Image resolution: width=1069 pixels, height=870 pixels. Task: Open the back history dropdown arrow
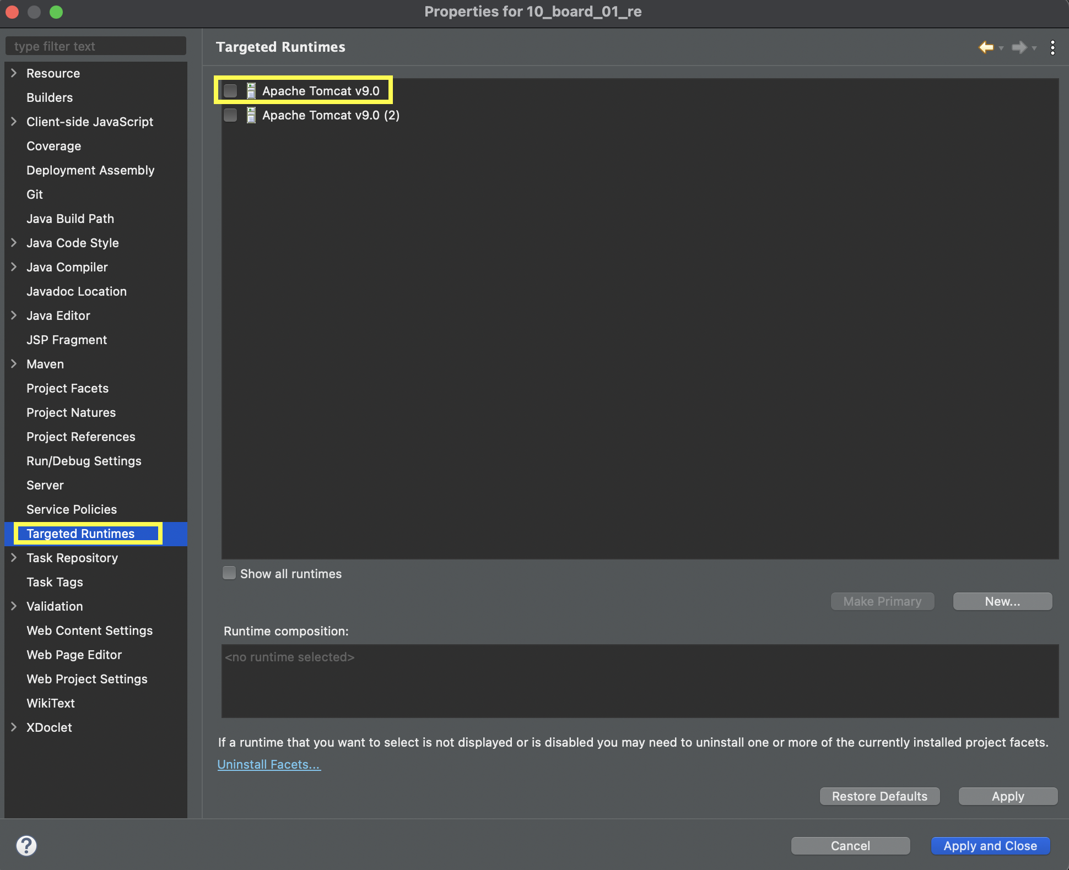coord(1001,48)
